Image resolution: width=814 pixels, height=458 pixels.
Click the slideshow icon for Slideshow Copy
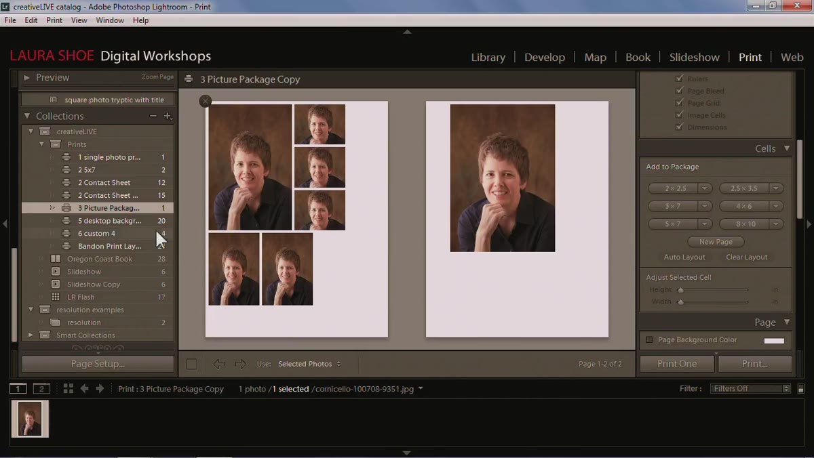point(56,285)
